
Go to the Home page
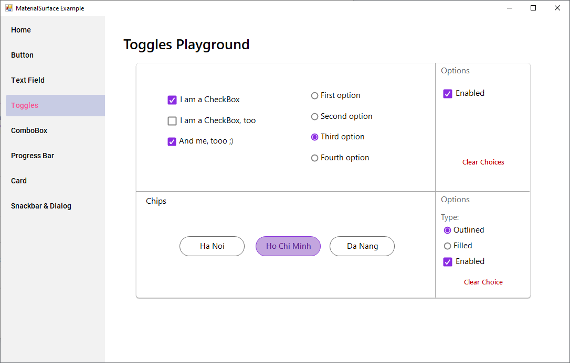coord(21,30)
